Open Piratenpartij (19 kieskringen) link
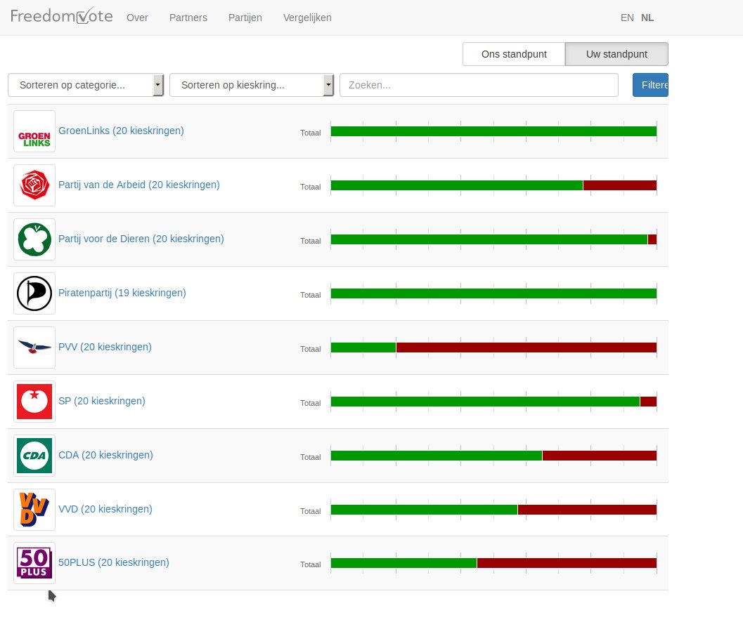 click(x=122, y=293)
